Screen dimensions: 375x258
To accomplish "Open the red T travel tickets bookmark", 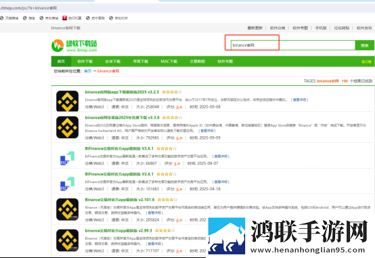I will (72, 18).
